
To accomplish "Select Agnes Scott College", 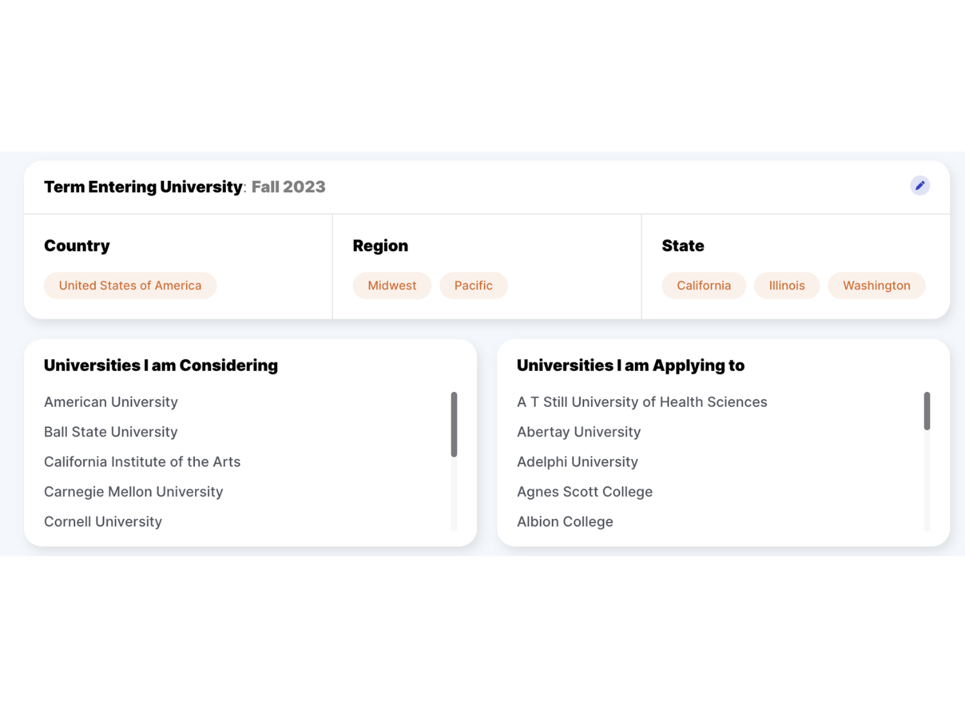I will pyautogui.click(x=585, y=491).
